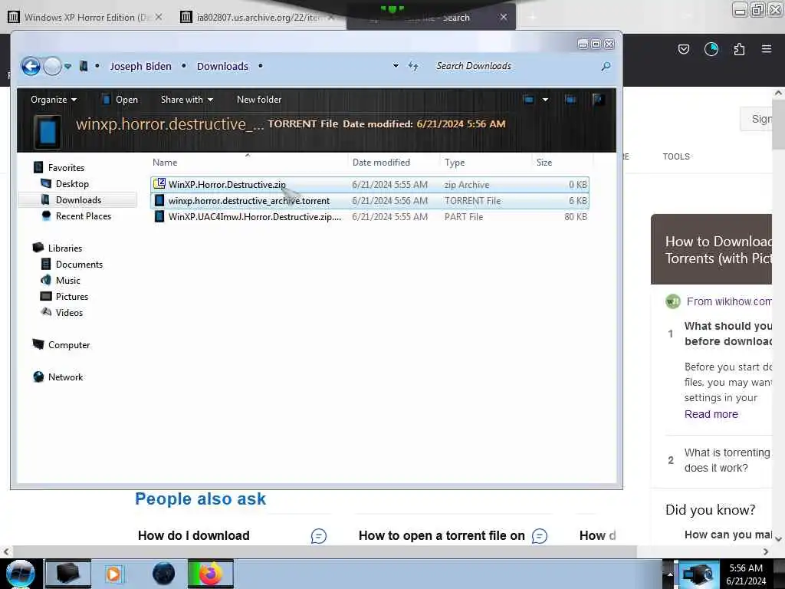This screenshot has width=785, height=589.
Task: Open the Firefox hamburger menu
Action: [x=766, y=49]
